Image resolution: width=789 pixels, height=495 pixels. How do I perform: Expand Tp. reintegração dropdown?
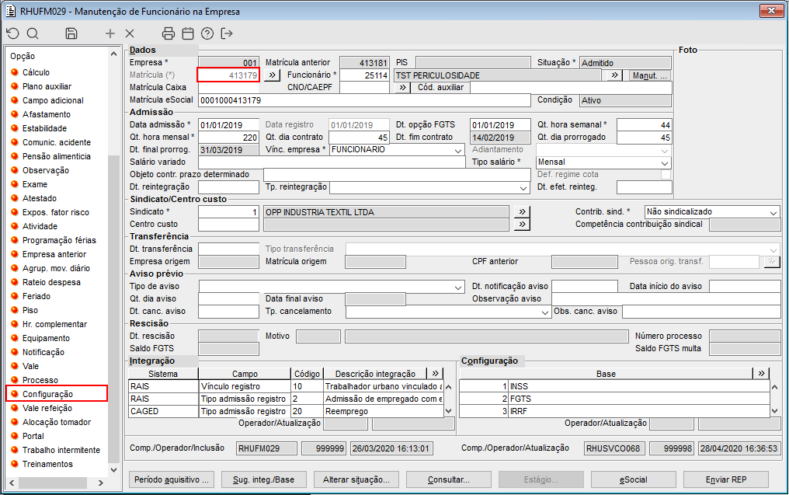point(523,188)
